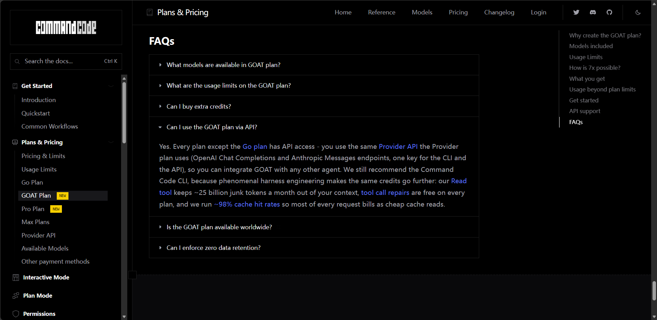This screenshot has height=320, width=657.
Task: Open Changelog in top navigation
Action: point(499,12)
